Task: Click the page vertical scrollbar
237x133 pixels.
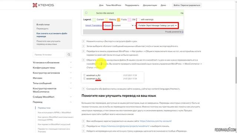Action: tap(236, 70)
